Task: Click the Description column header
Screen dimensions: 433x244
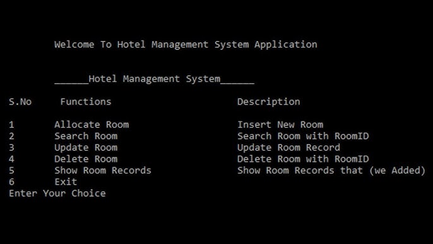Action: click(269, 102)
